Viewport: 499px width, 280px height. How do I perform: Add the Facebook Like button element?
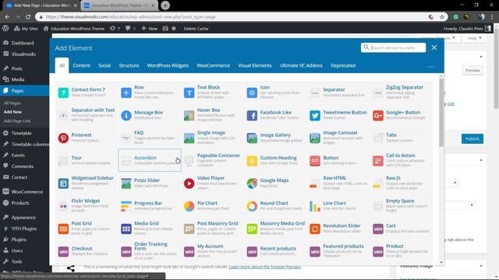pyautogui.click(x=275, y=115)
